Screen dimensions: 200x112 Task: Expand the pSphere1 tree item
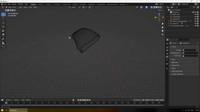point(169,24)
